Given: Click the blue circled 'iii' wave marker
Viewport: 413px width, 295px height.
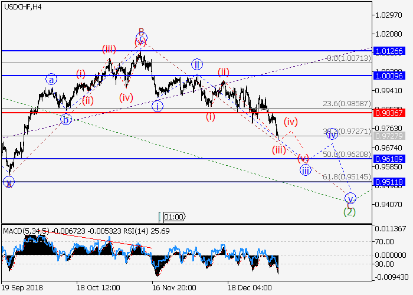Looking at the screenshot, I should coord(305,171).
